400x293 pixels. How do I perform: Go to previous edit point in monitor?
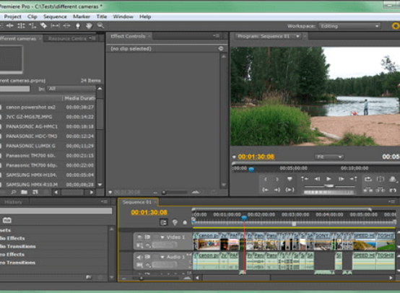click(305, 179)
